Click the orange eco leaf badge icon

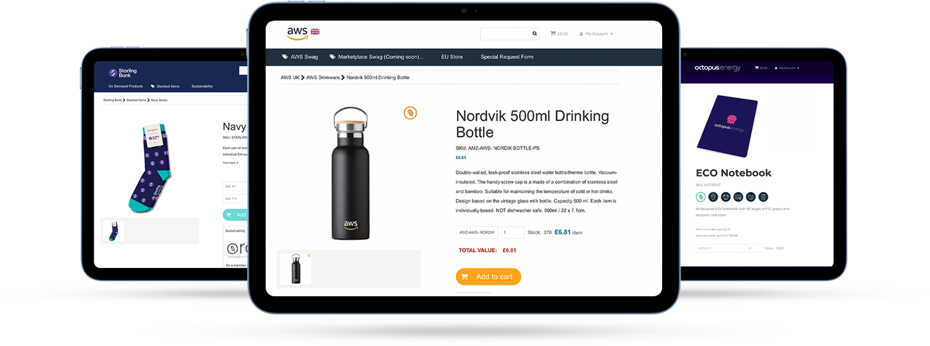coord(410,112)
